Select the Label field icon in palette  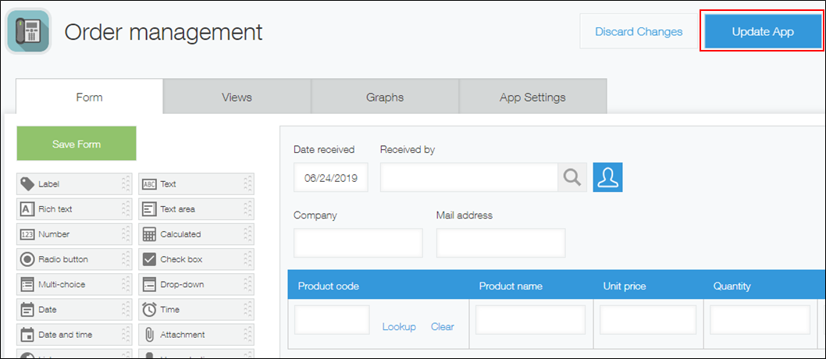pos(27,184)
